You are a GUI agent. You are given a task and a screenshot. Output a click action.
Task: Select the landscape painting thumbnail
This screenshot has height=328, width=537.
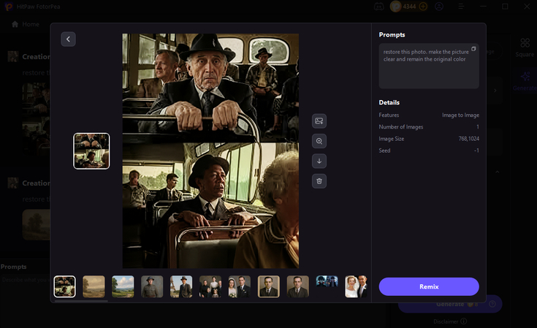point(94,286)
